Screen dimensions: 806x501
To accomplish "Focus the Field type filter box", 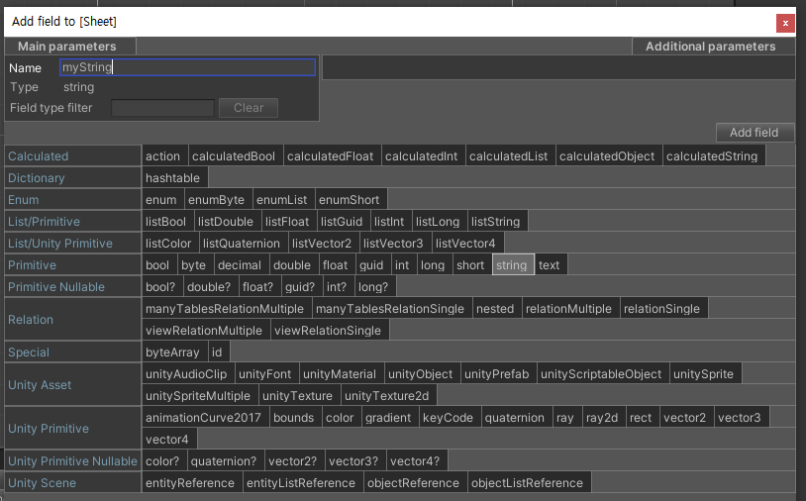I will click(162, 108).
